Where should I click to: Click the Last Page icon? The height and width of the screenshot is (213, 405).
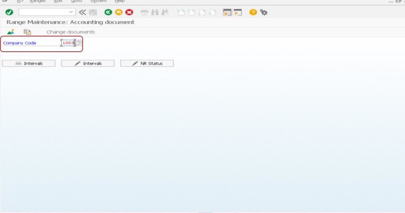point(212,12)
